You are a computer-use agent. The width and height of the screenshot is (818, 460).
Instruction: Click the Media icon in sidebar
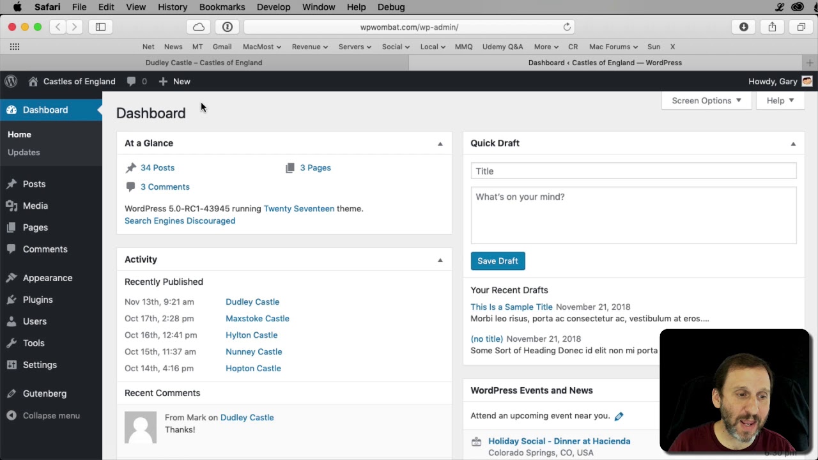pyautogui.click(x=12, y=206)
